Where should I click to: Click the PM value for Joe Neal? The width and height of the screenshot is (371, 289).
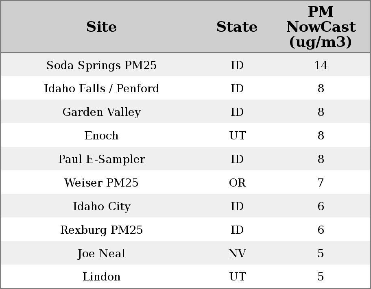pyautogui.click(x=321, y=253)
